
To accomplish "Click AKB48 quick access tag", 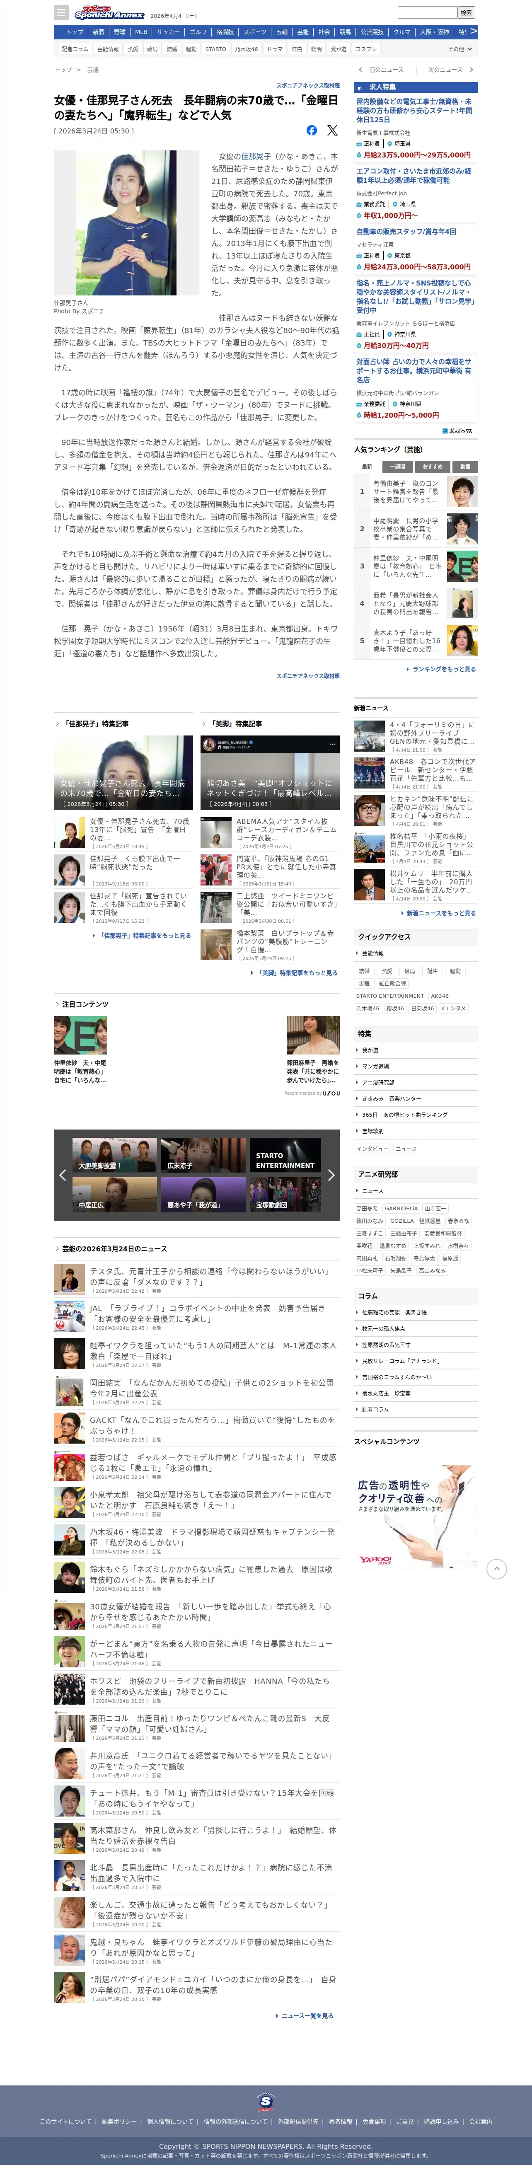I will coord(440,995).
